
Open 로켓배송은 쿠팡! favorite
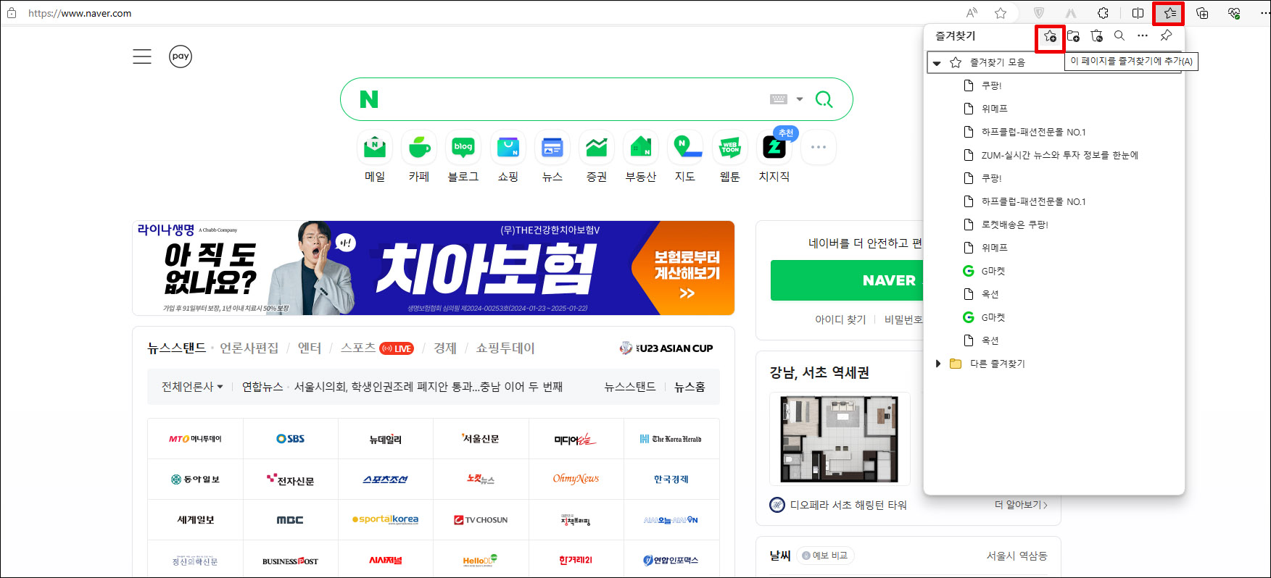click(x=1014, y=225)
